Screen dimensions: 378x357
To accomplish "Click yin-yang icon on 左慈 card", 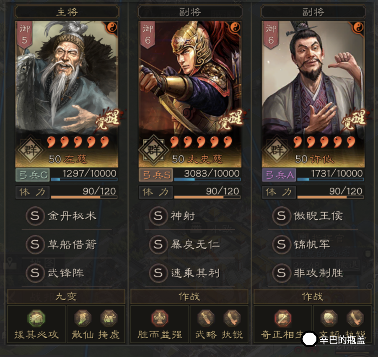I will point(112,27).
